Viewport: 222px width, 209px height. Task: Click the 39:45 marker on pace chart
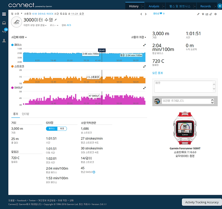click(102, 50)
